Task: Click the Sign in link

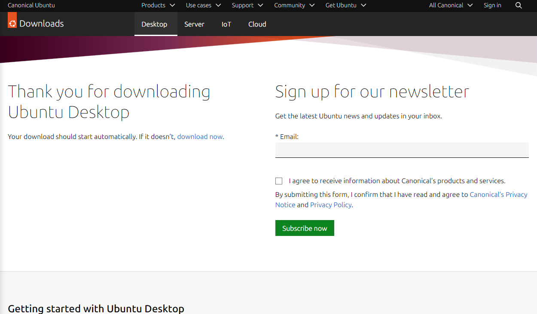Action: pos(492,6)
